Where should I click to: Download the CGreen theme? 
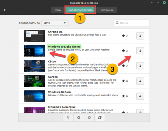[x=140, y=81]
